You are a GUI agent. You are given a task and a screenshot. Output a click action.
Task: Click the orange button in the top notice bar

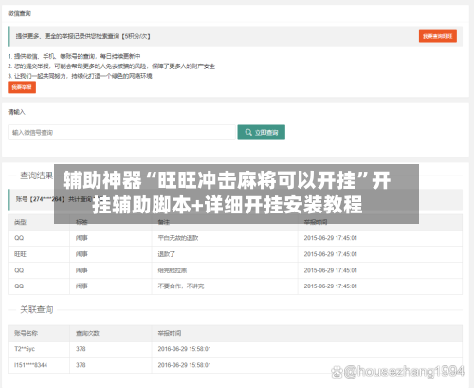tap(438, 36)
